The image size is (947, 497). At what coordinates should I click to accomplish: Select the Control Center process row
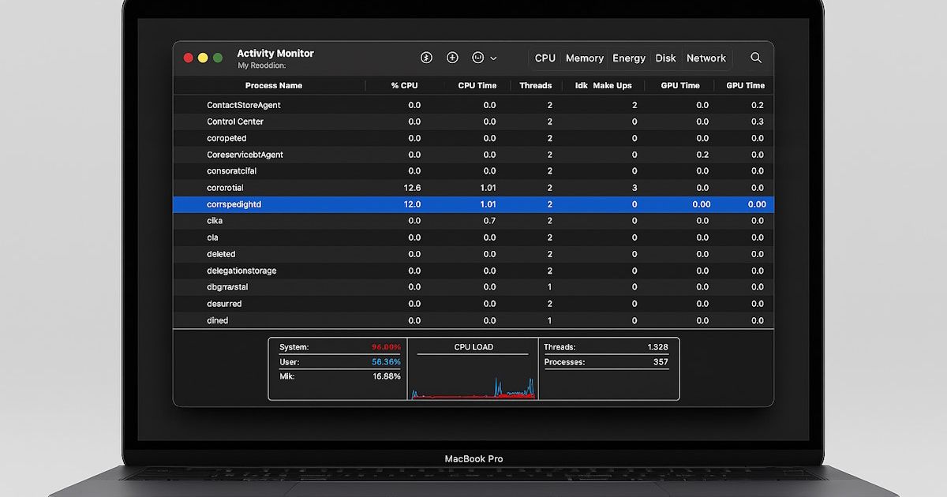[x=473, y=121]
